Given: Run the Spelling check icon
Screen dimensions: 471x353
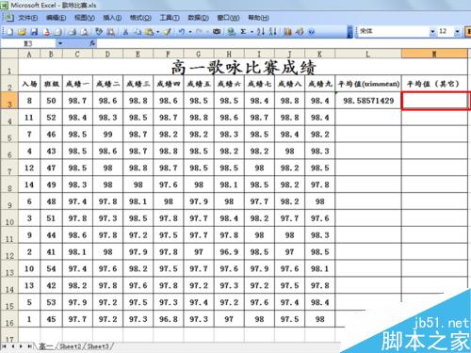Looking at the screenshot, I should point(99,32).
